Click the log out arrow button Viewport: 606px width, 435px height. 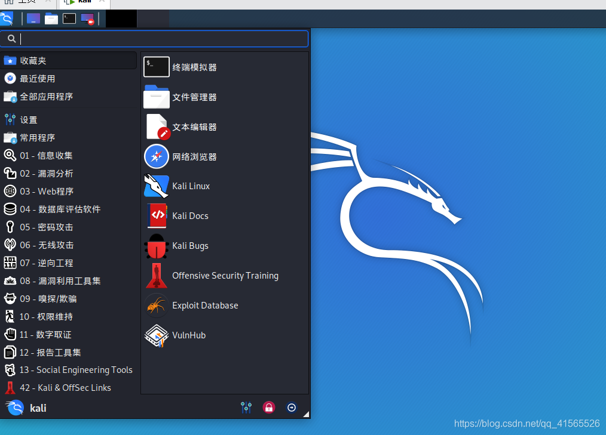click(x=292, y=407)
